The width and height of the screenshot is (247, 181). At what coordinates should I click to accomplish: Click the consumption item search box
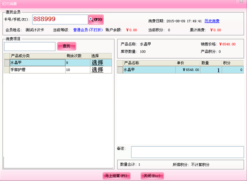coord(30,46)
